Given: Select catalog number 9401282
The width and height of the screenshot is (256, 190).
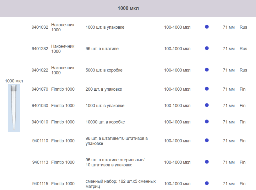Looking at the screenshot, I should pos(40,49).
